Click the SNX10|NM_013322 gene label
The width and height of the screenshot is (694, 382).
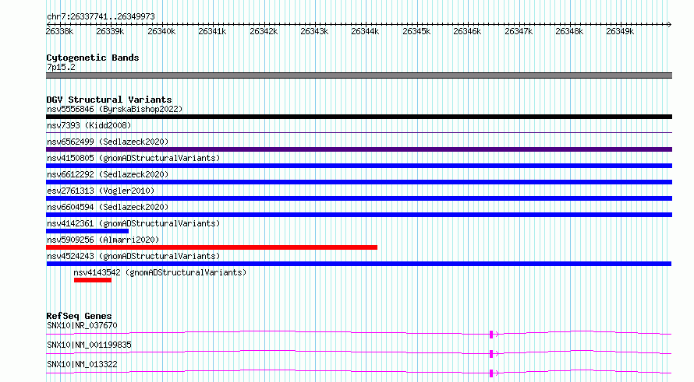82,364
